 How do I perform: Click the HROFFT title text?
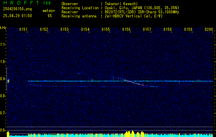pyautogui.click(x=22, y=3)
